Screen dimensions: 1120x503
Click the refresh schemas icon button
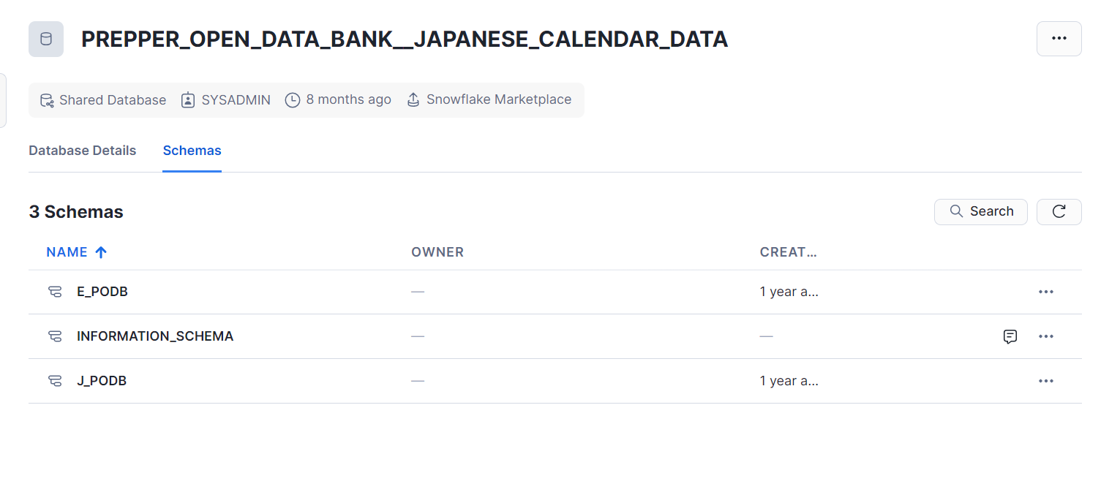click(1059, 211)
